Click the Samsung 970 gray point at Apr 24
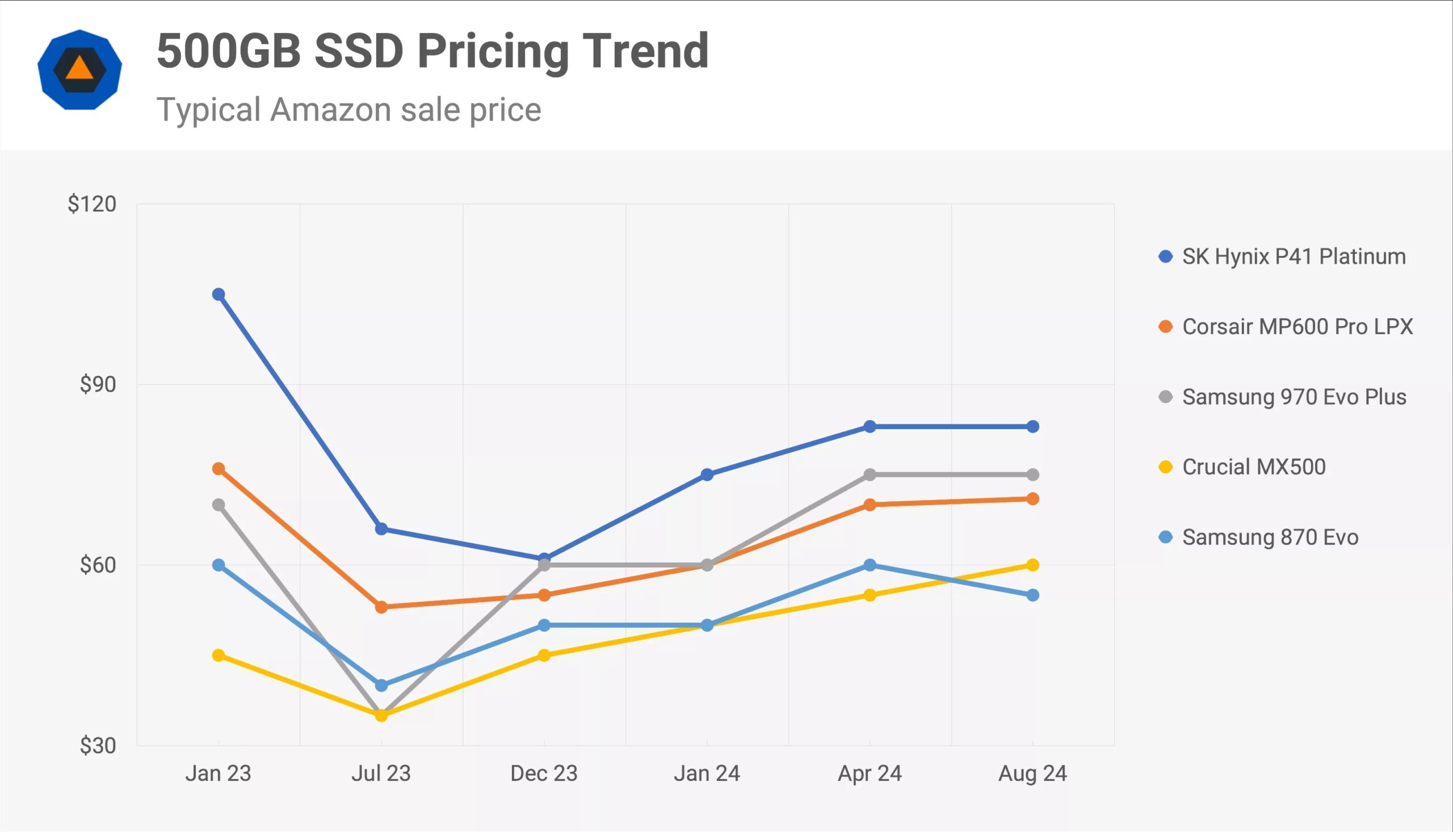 click(x=870, y=475)
